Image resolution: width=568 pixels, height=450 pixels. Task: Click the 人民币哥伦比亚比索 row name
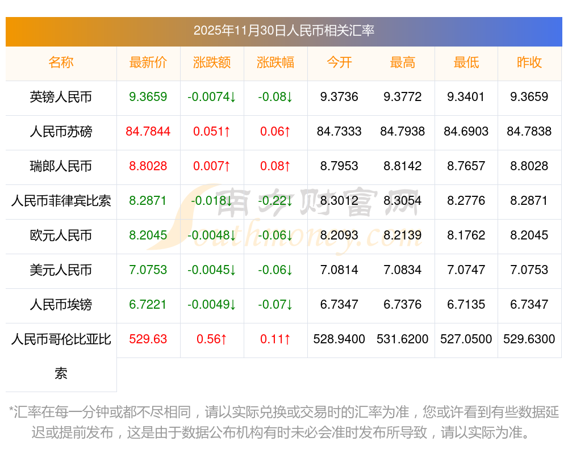[x=61, y=356]
